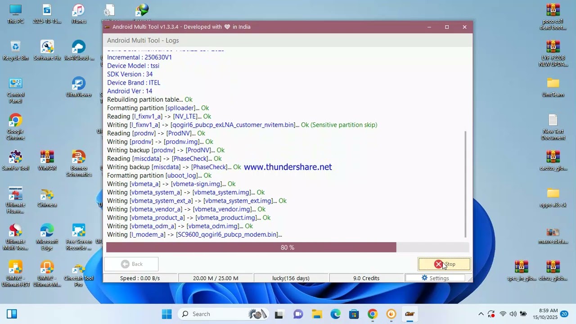The width and height of the screenshot is (576, 324).
Task: Select the Device Brand : ITEL log line
Action: coord(134,83)
